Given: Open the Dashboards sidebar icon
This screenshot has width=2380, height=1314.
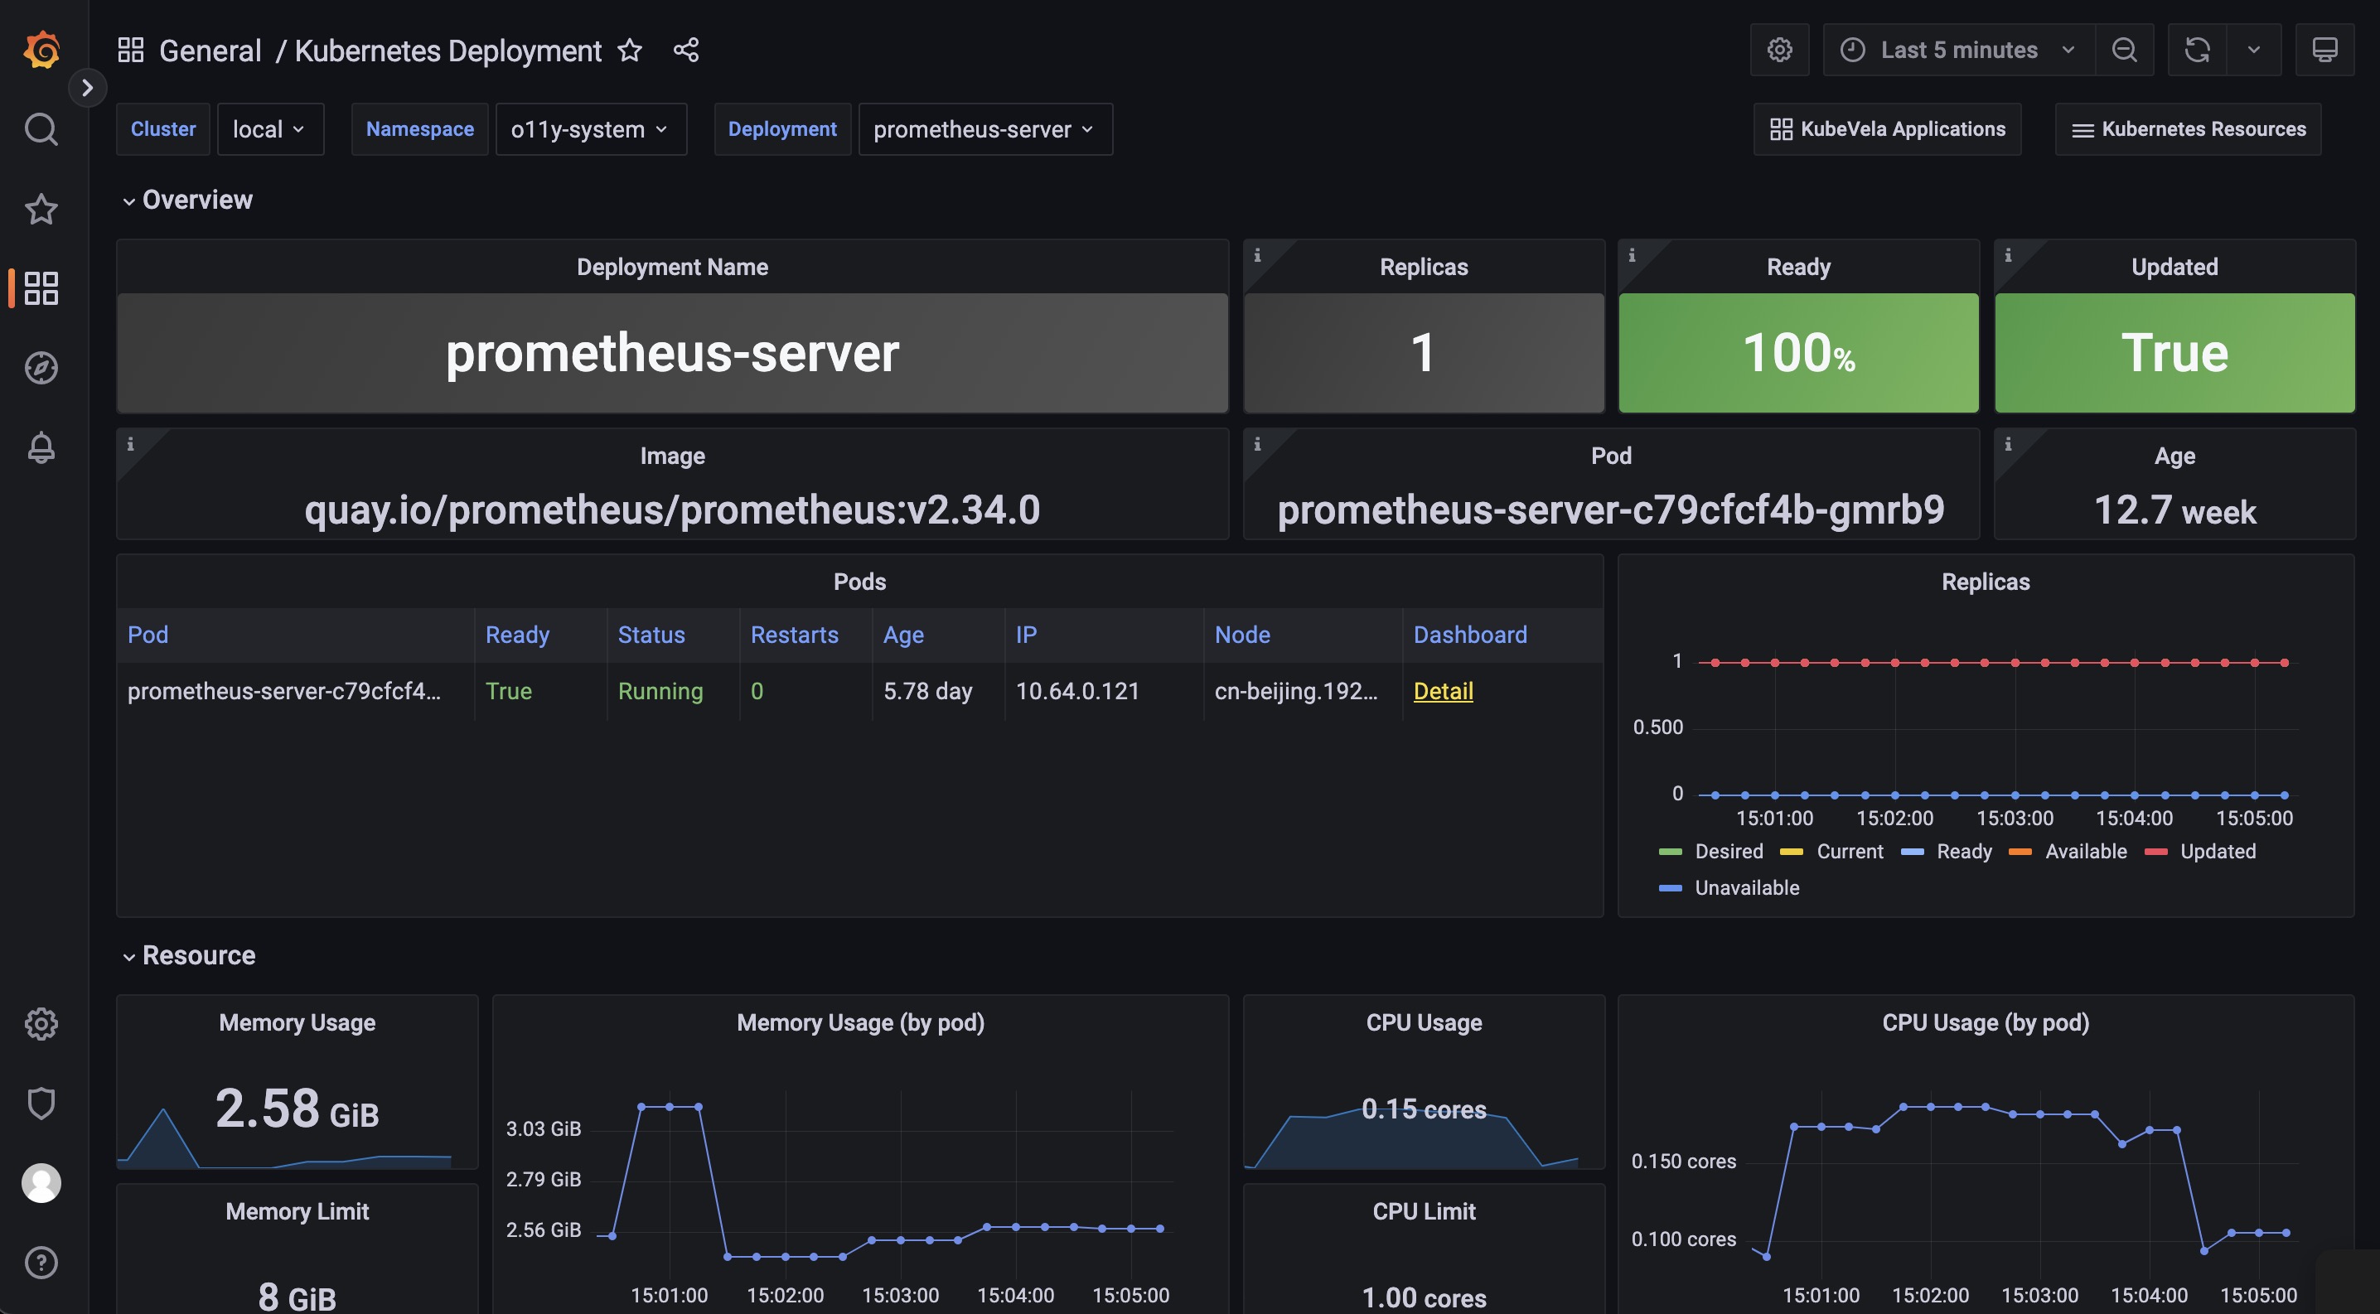Looking at the screenshot, I should pos(41,288).
